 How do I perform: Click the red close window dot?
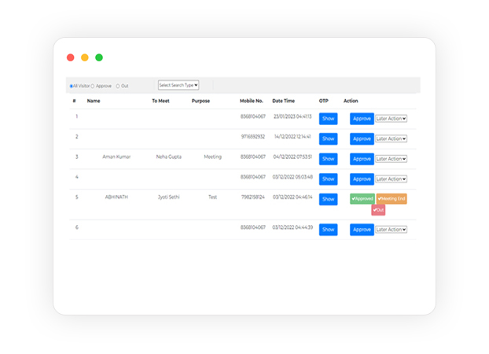(x=71, y=57)
